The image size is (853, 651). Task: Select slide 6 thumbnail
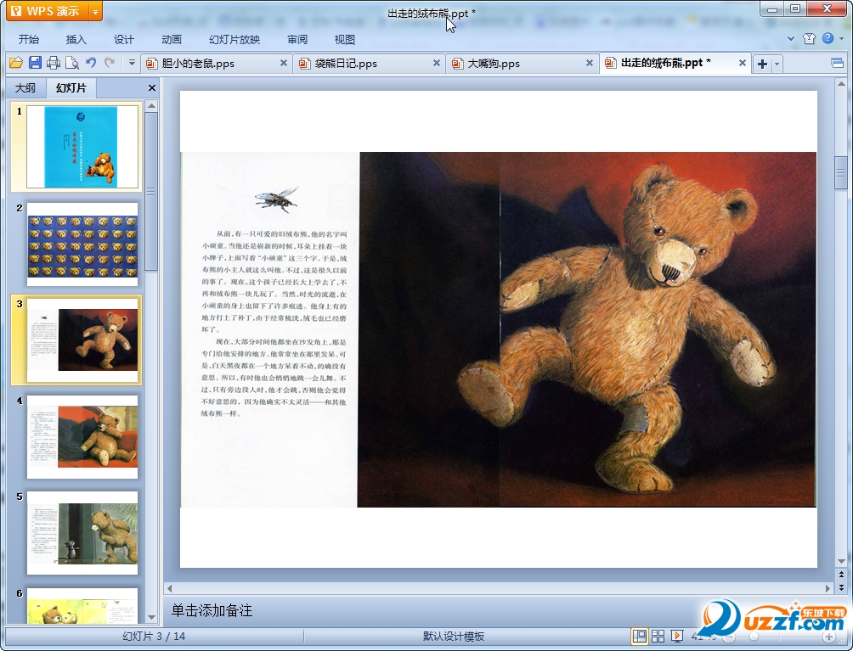point(82,605)
